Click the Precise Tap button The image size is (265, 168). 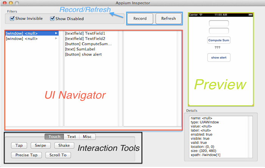pos(26,155)
